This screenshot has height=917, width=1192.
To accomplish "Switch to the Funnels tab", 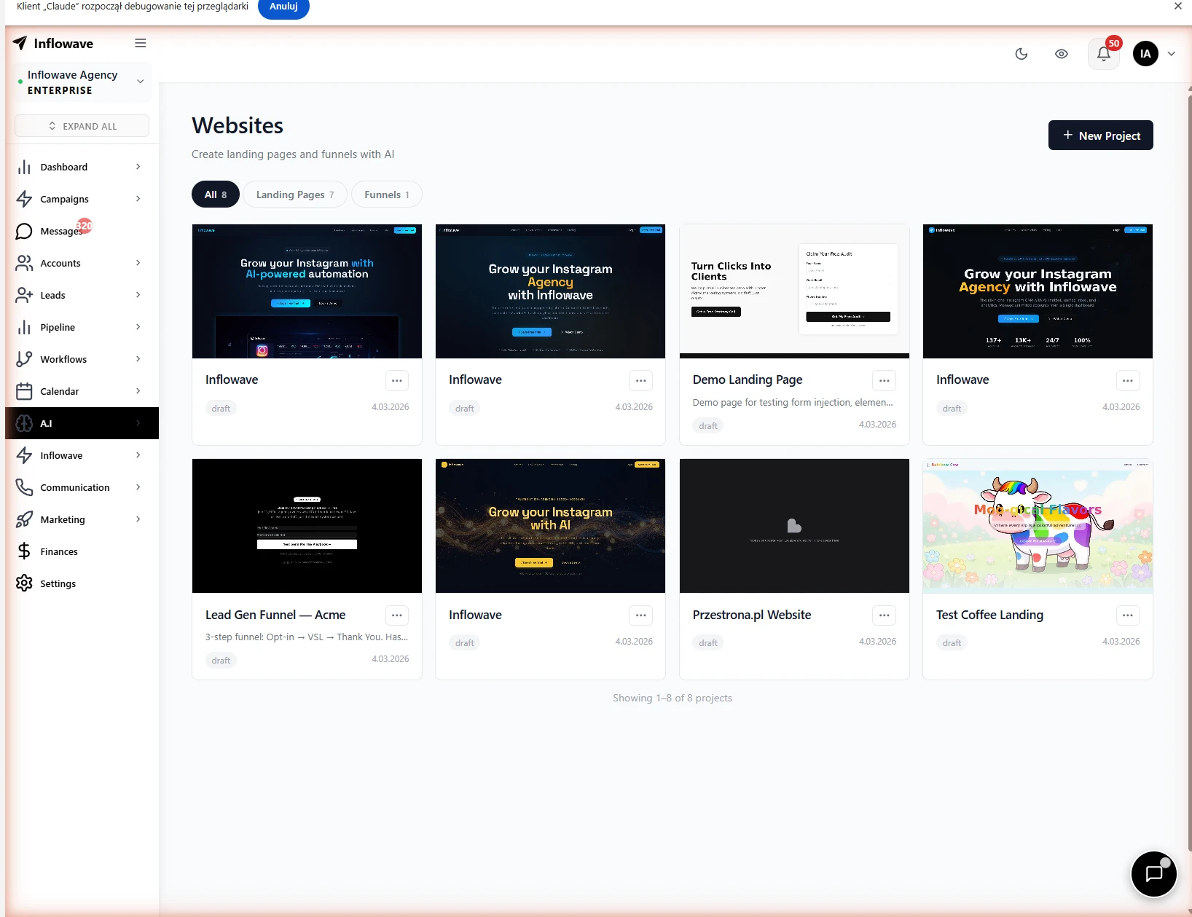I will pos(386,194).
